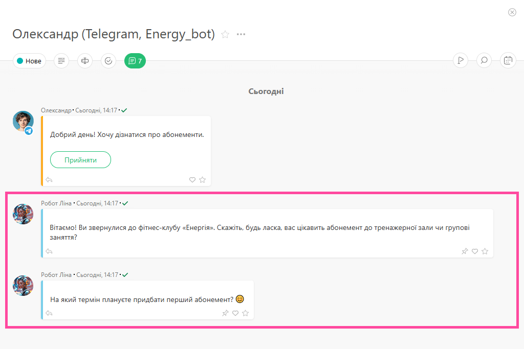Switch to the description lines tab
This screenshot has height=349, width=524.
[61, 61]
